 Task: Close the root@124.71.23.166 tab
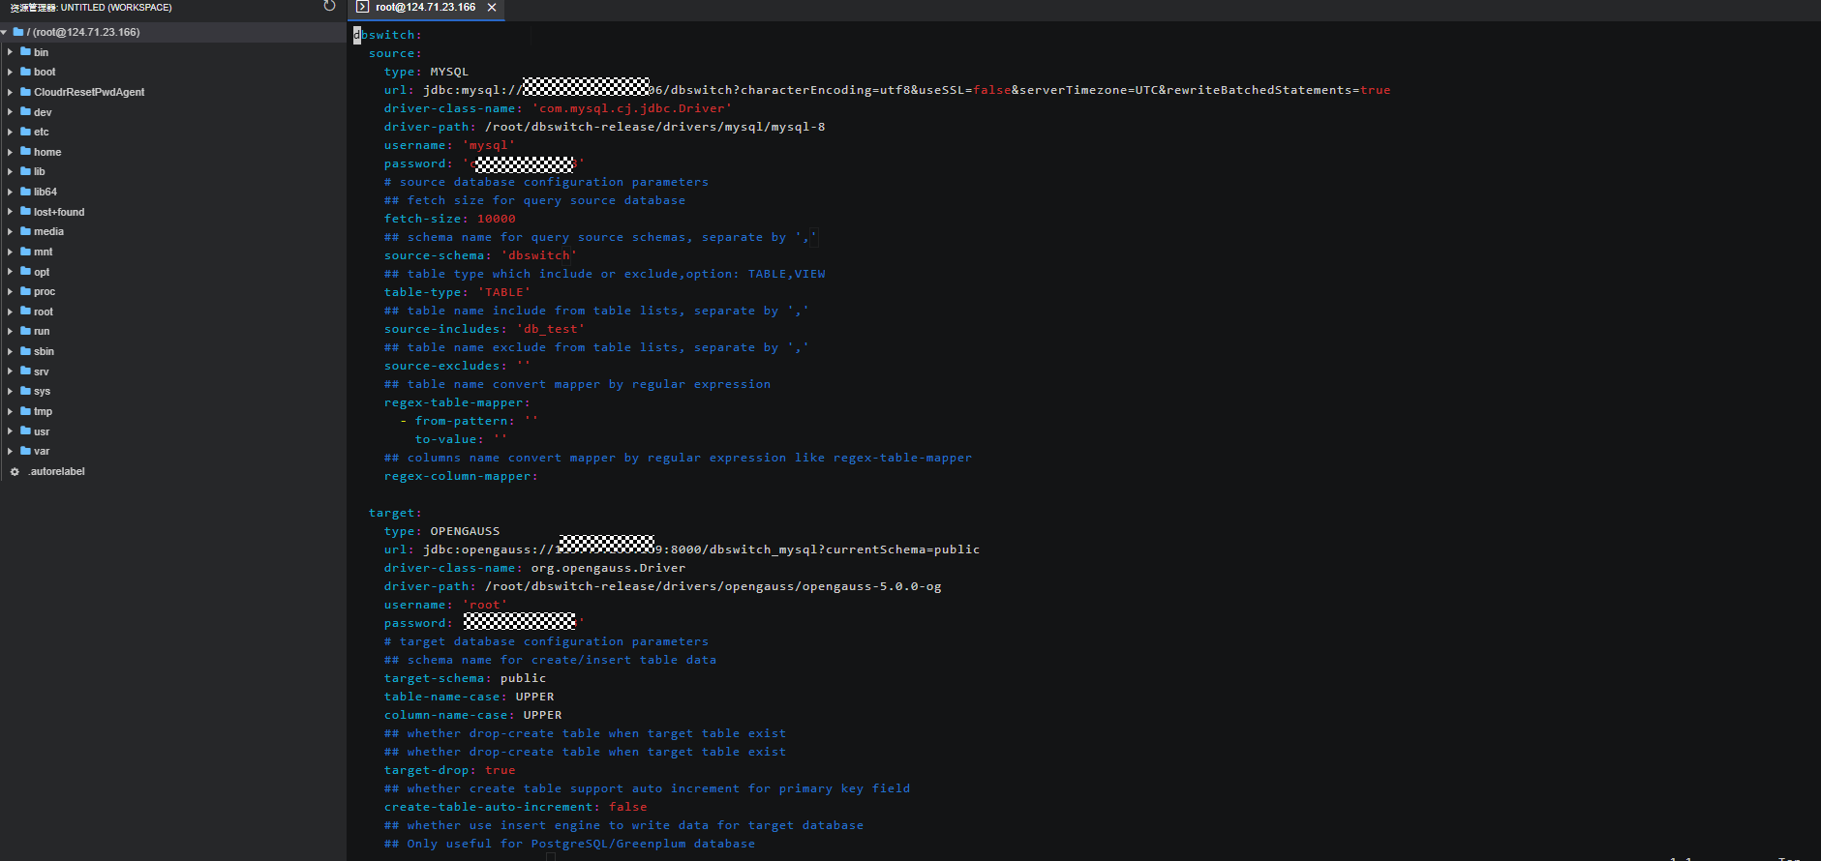click(x=492, y=8)
